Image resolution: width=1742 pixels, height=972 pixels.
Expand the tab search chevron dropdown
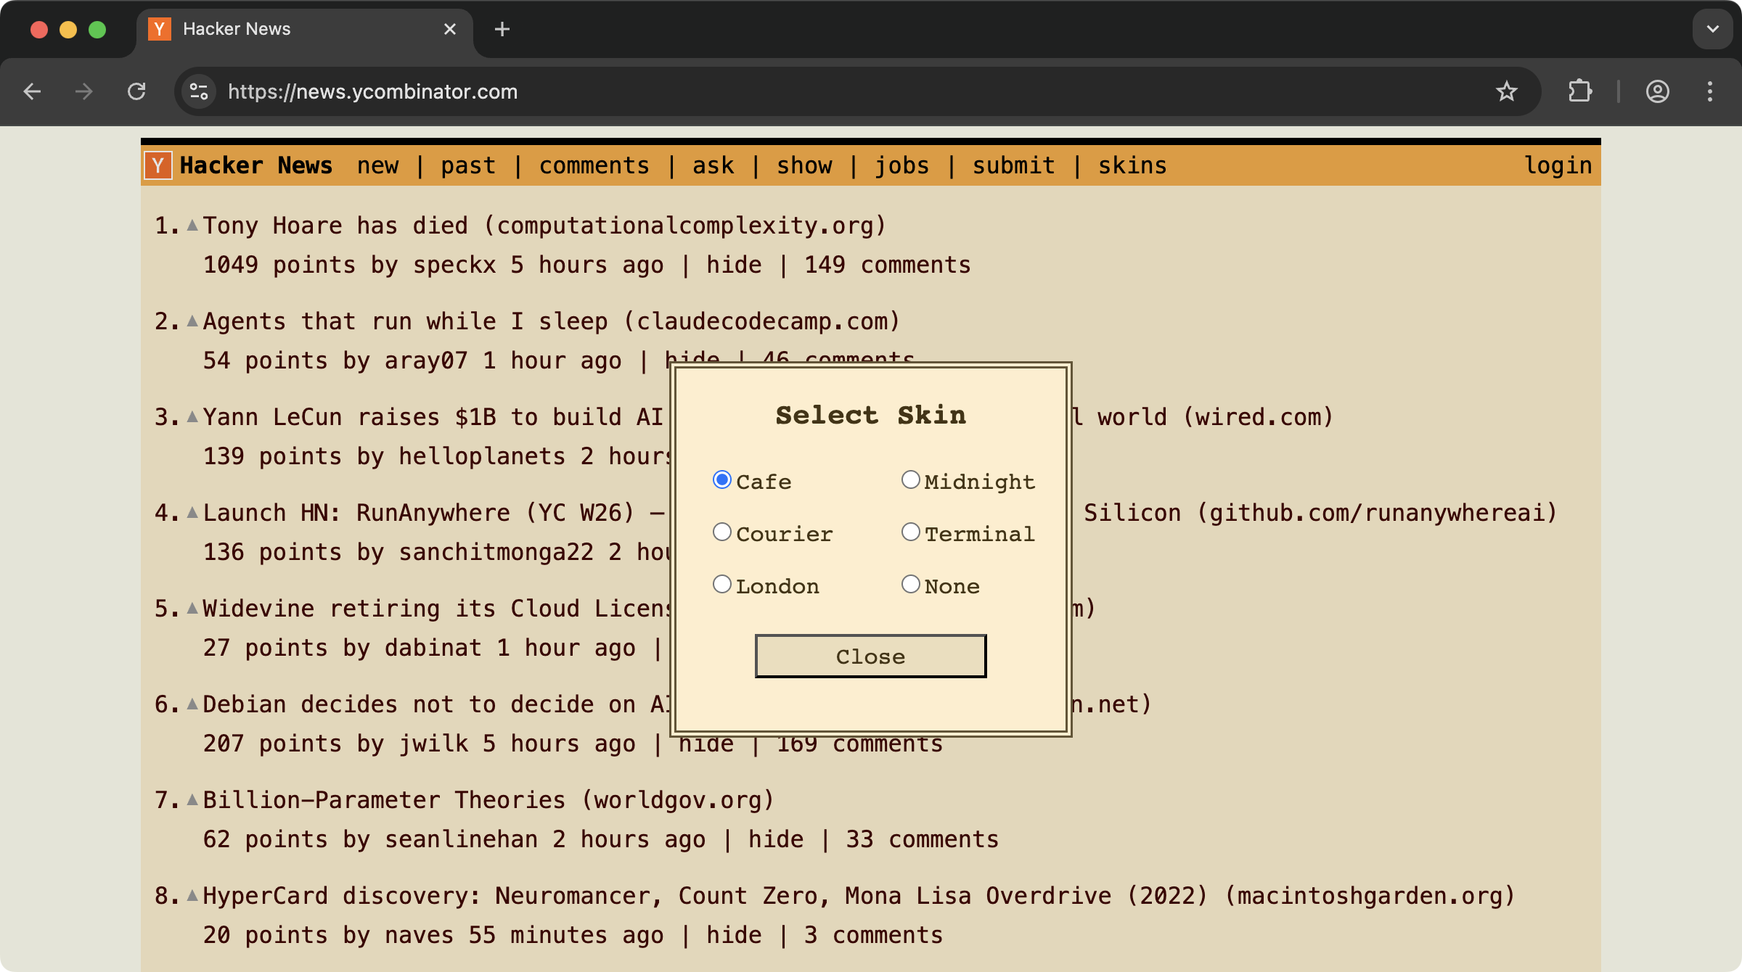[1712, 29]
